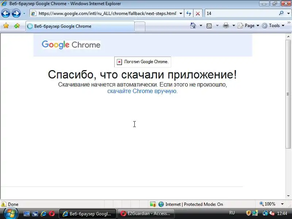Click the 100% zoom level button
This screenshot has height=219, width=292.
tap(268, 204)
